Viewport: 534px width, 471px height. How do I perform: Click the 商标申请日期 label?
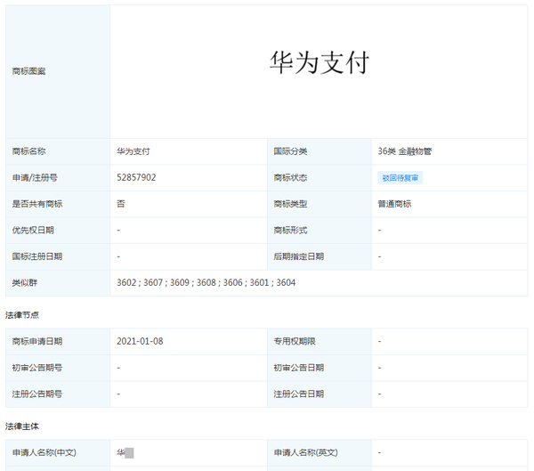coord(37,341)
